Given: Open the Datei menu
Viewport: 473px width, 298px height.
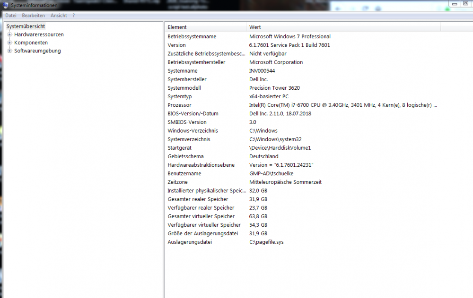Looking at the screenshot, I should tap(10, 15).
